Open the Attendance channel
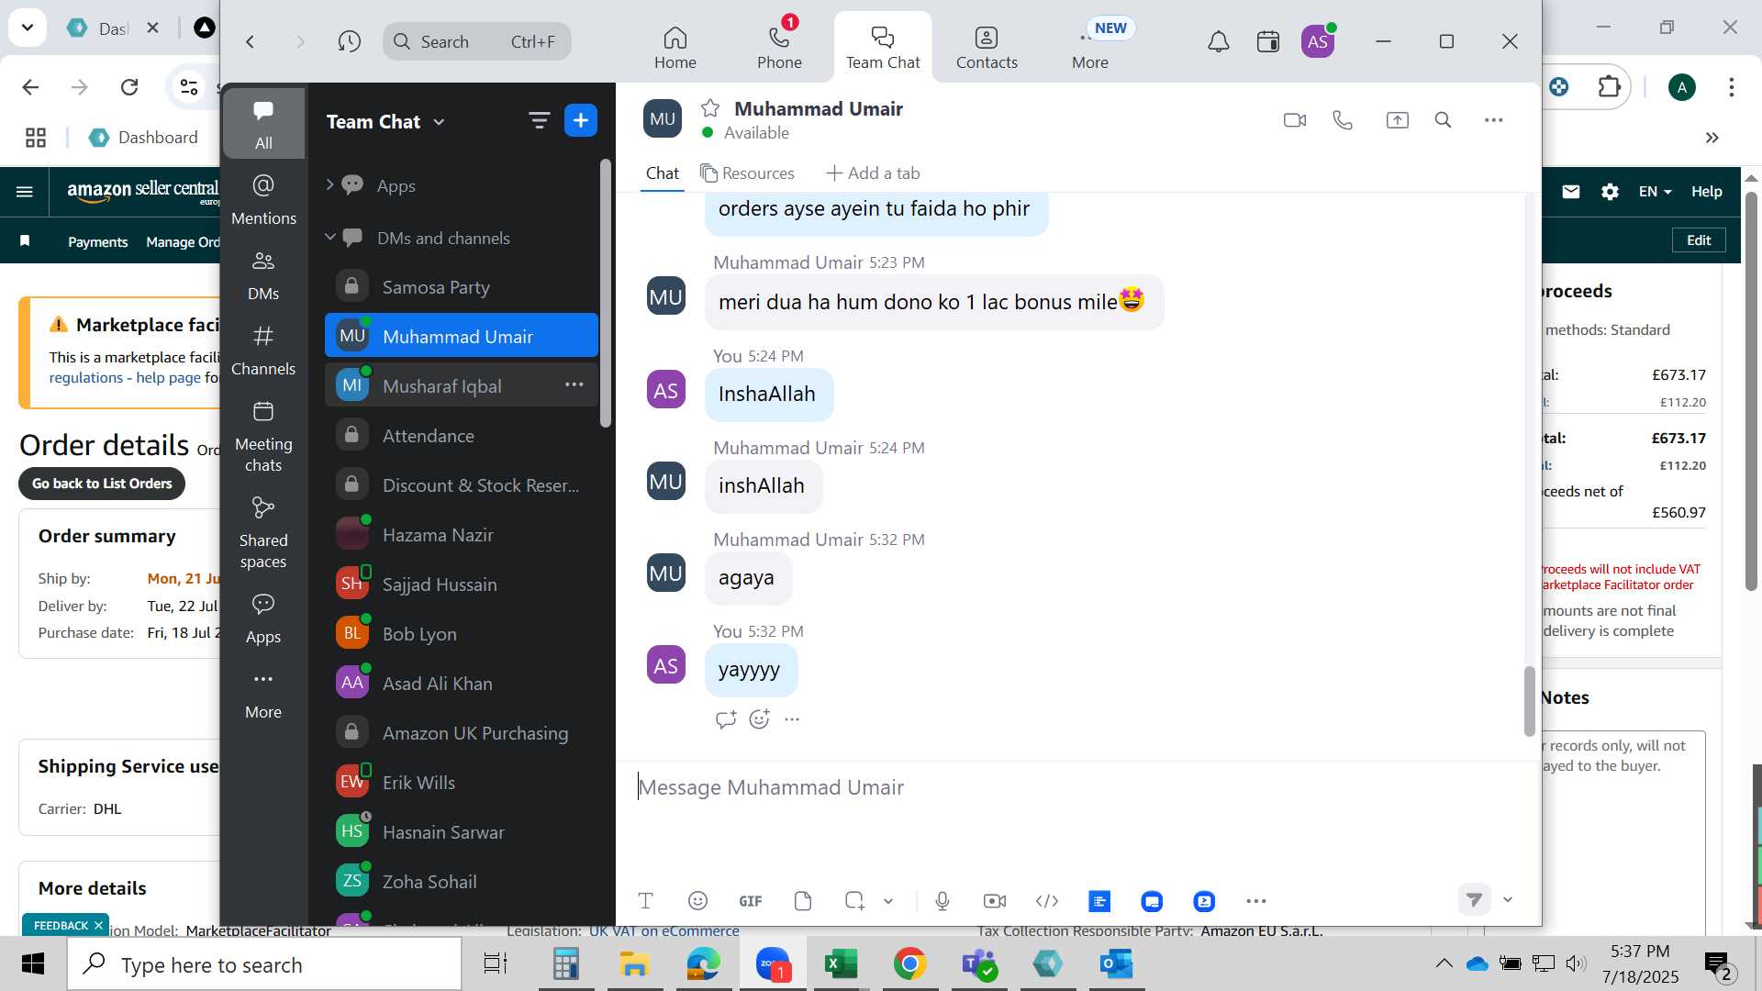This screenshot has height=991, width=1762. tap(462, 436)
